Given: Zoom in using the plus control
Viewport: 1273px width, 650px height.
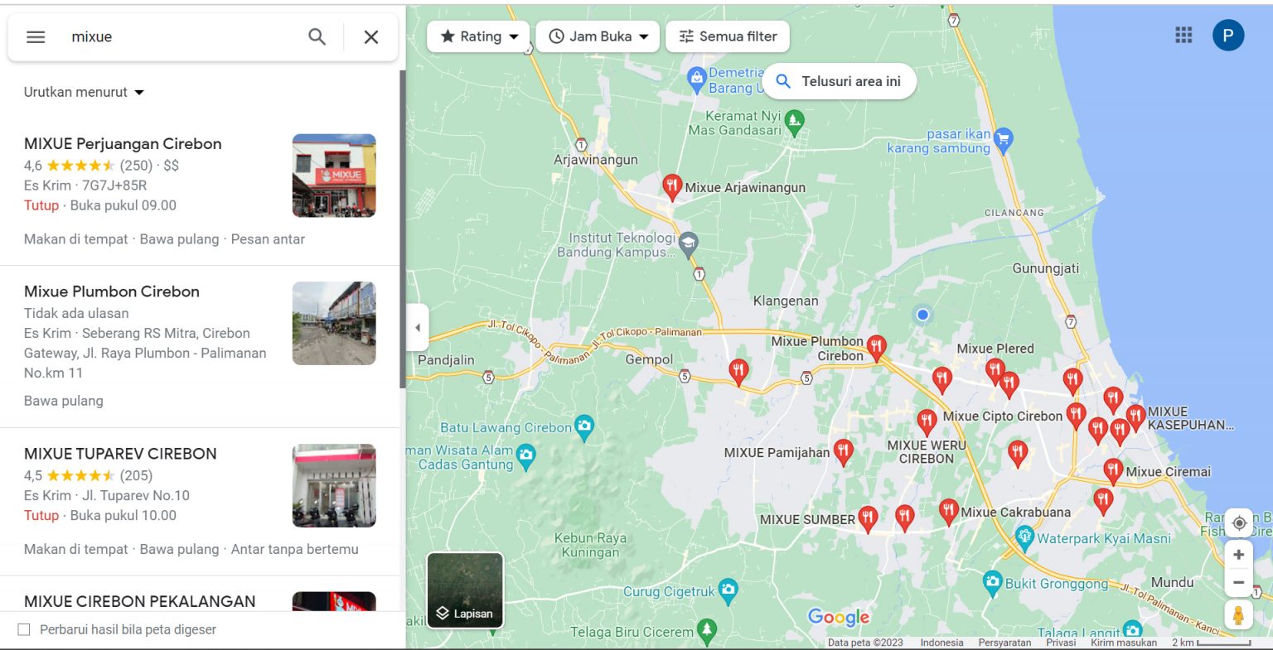Looking at the screenshot, I should [1238, 553].
